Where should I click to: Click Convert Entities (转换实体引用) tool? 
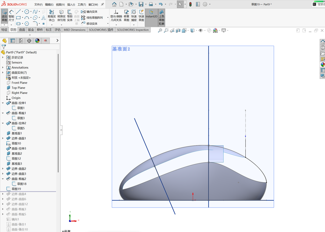[61, 16]
